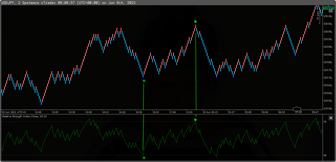Click the 70 level on RSI axis
336x162 pixels.
pyautogui.click(x=325, y=122)
